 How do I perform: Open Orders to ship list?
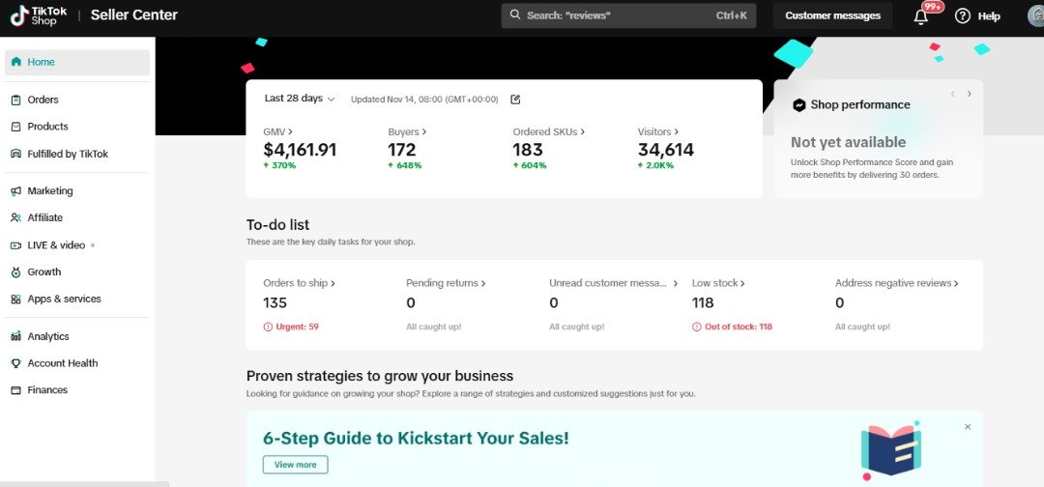299,283
